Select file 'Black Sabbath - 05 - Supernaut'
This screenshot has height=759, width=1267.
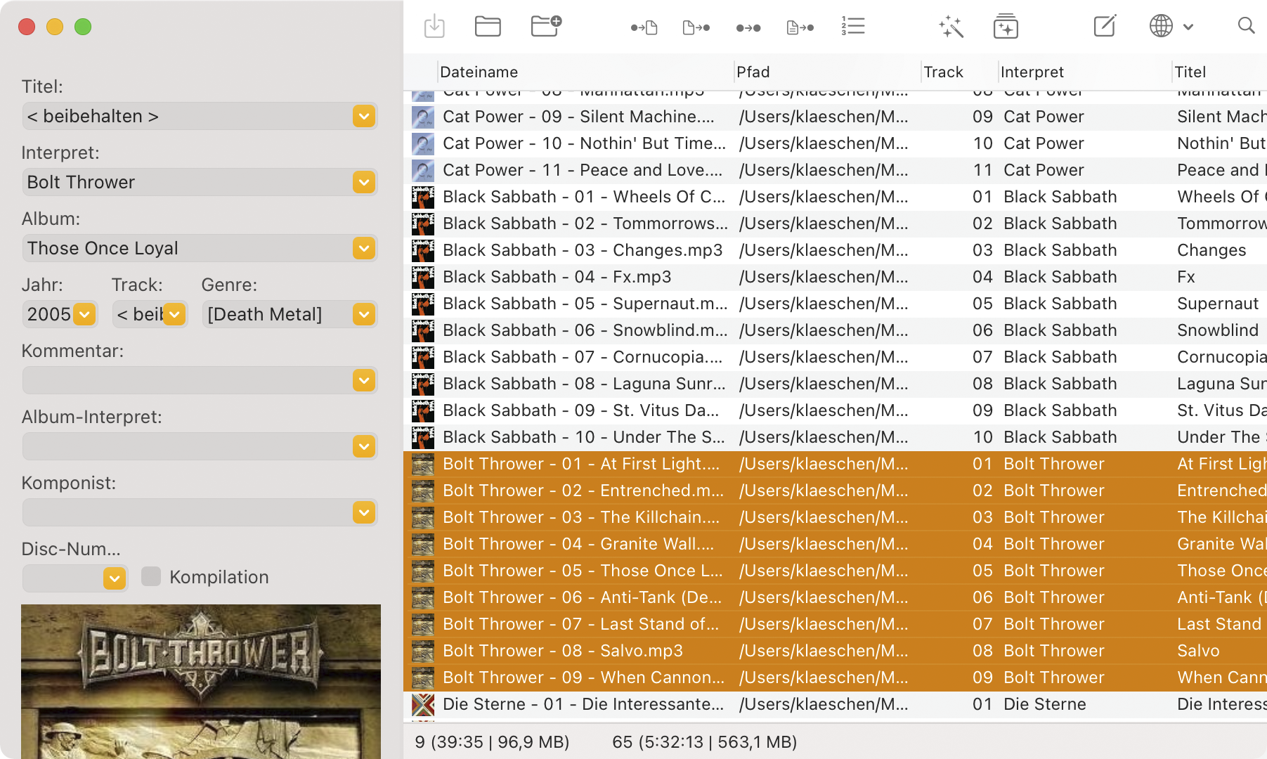point(585,304)
